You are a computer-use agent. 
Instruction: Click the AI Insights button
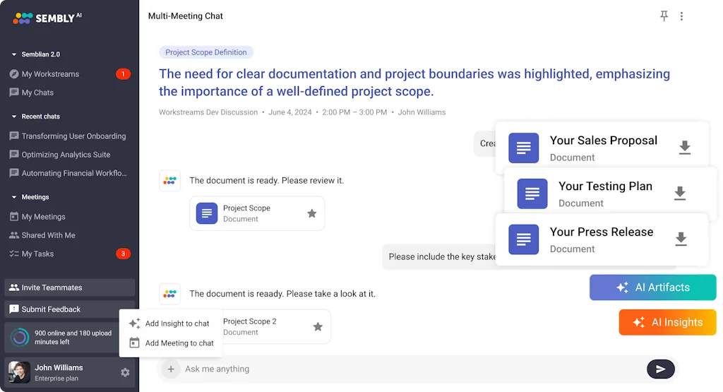[x=667, y=322]
